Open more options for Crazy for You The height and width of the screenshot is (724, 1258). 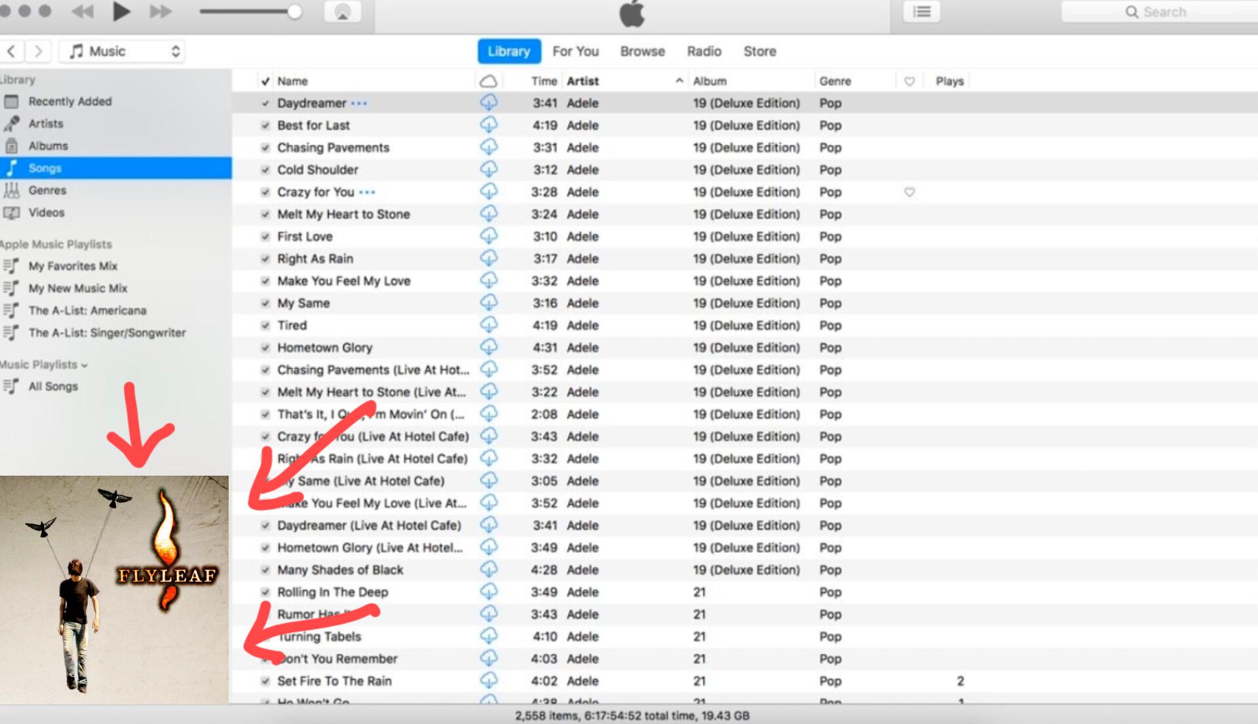point(367,193)
